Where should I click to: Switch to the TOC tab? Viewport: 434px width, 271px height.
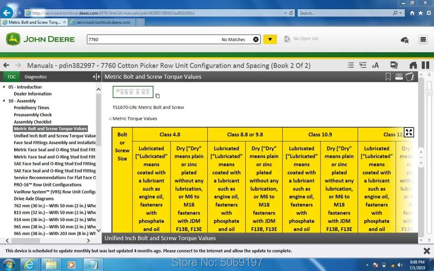(x=11, y=77)
